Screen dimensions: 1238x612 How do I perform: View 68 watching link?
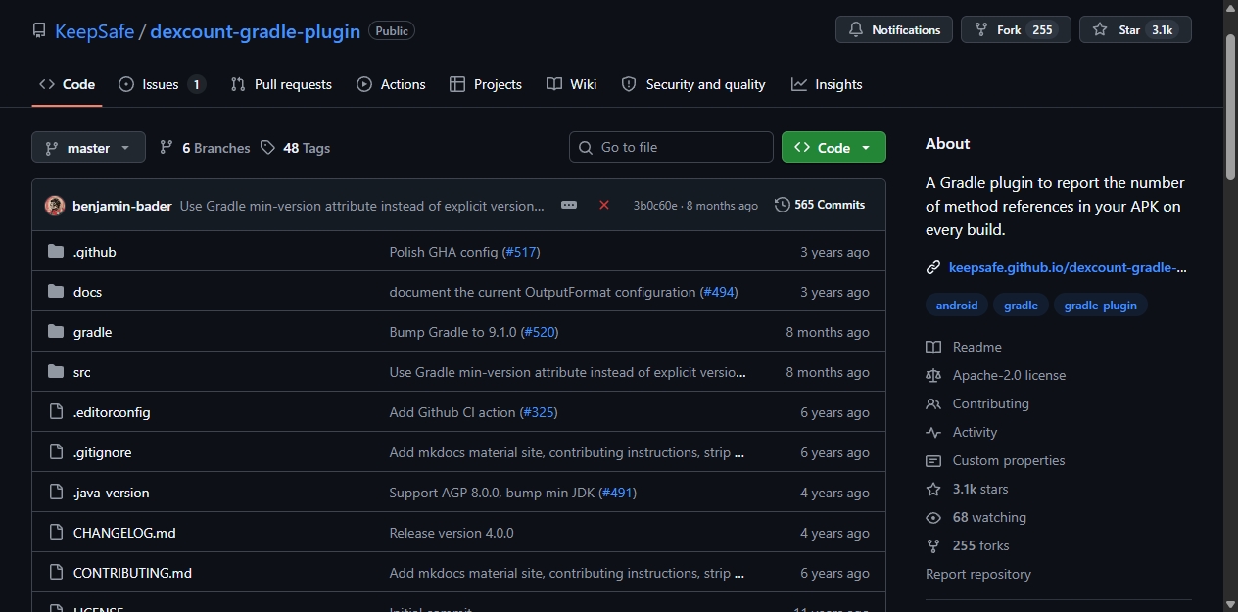[976, 517]
